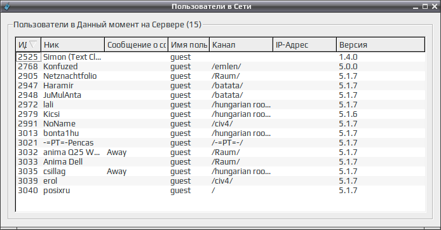Click channel cell in lali row
This screenshot has width=441, height=230.
(x=241, y=105)
